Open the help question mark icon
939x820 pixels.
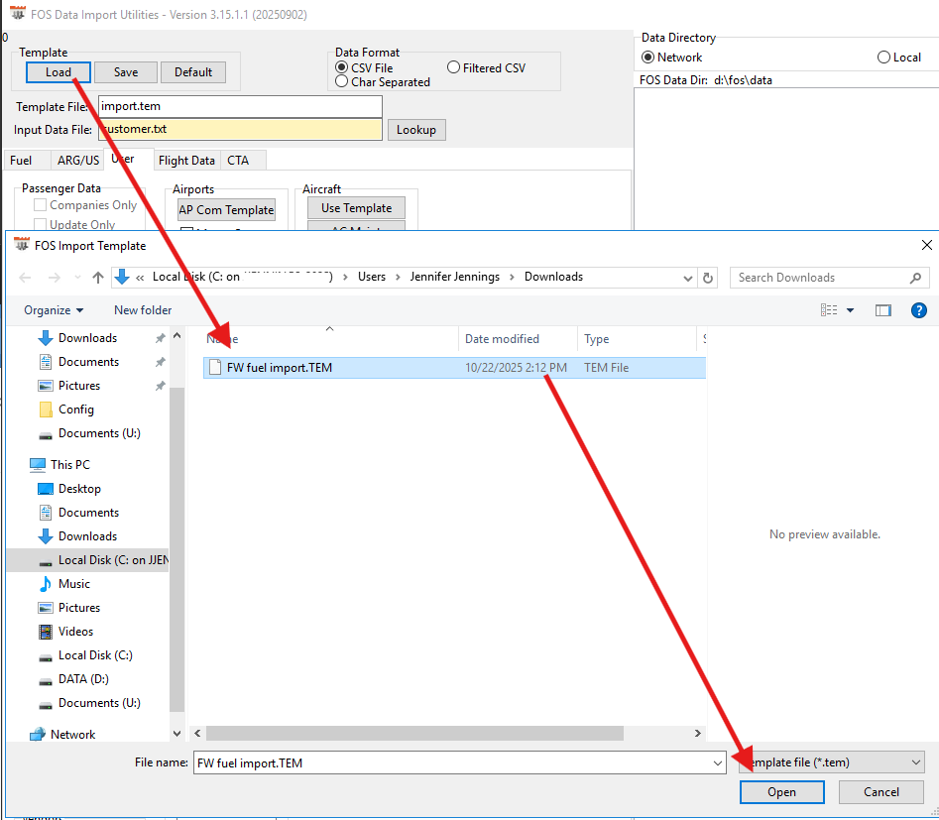[918, 310]
